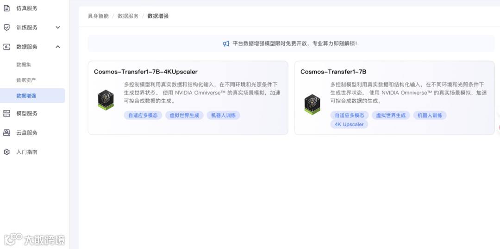The height and width of the screenshot is (249, 500).
Task: Click the megaphone announcement icon
Action: (226, 43)
